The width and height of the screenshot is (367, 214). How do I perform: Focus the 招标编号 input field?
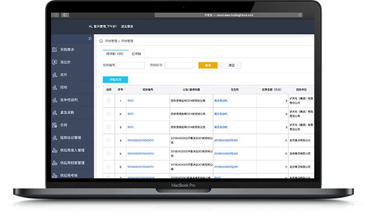[130, 65]
